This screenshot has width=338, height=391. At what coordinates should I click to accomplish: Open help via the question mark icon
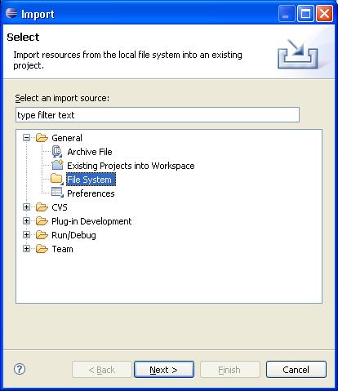20,369
